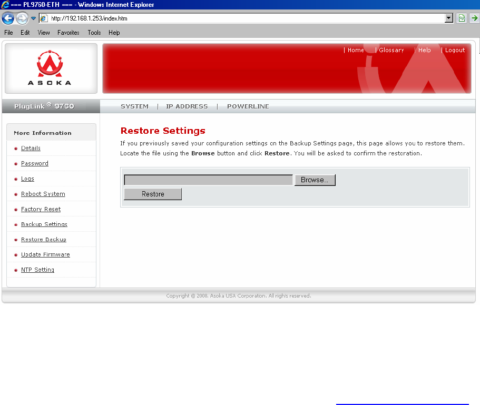Click the Internet Explorer title bar icon

click(x=5, y=5)
